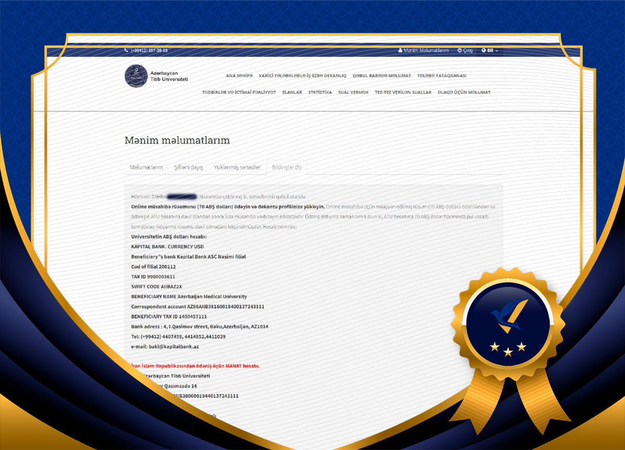Expand the Dil language dropdown arrow

[x=497, y=51]
